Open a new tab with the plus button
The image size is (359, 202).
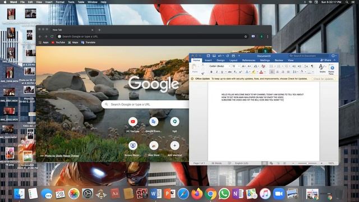pyautogui.click(x=99, y=30)
